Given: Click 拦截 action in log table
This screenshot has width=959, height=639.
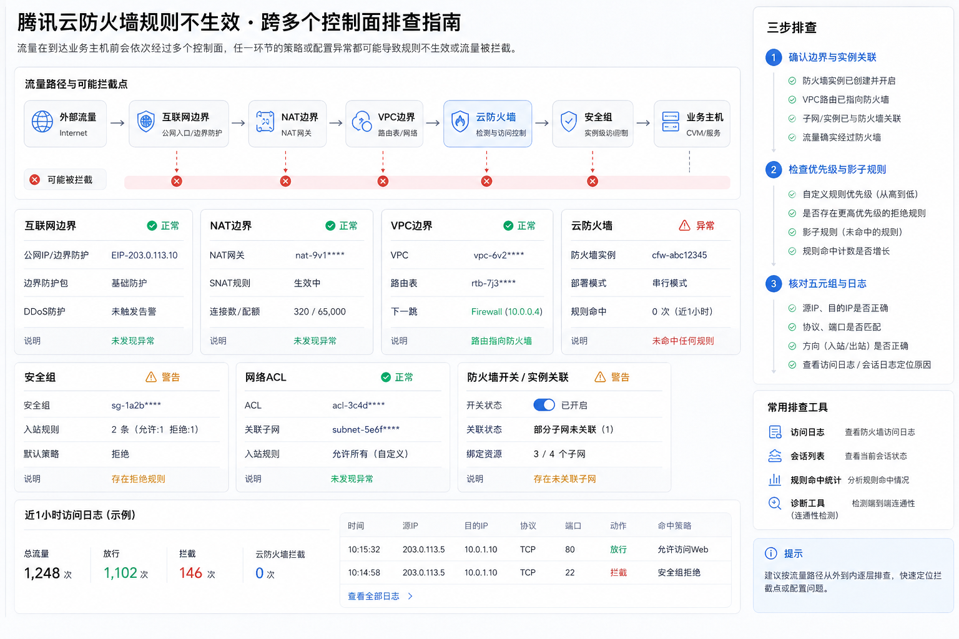Looking at the screenshot, I should coord(618,573).
